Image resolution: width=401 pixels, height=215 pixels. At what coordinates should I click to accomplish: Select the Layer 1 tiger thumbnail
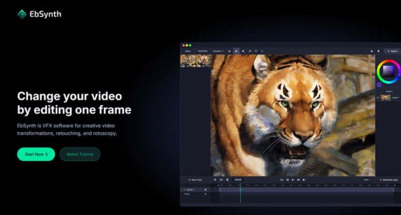(x=385, y=98)
